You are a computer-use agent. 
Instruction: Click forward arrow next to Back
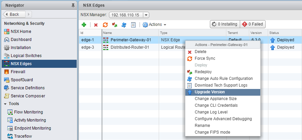pos(29,14)
